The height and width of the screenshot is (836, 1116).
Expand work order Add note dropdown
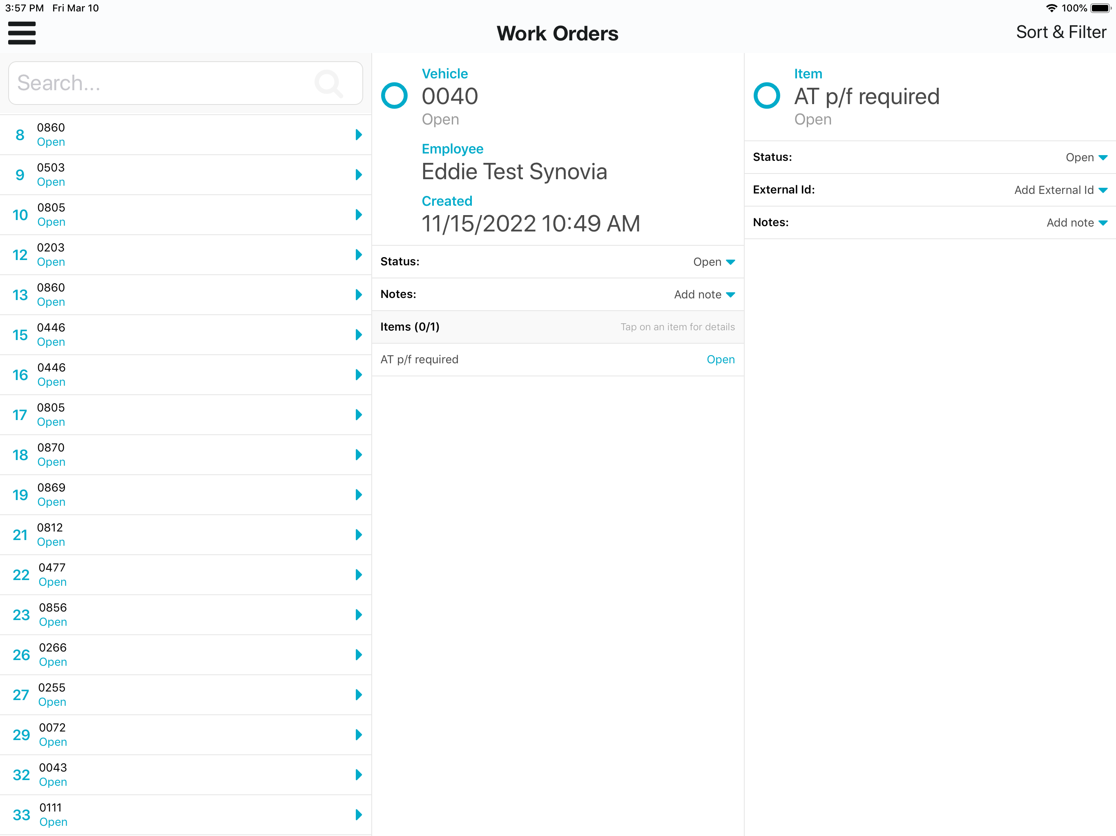coord(704,294)
